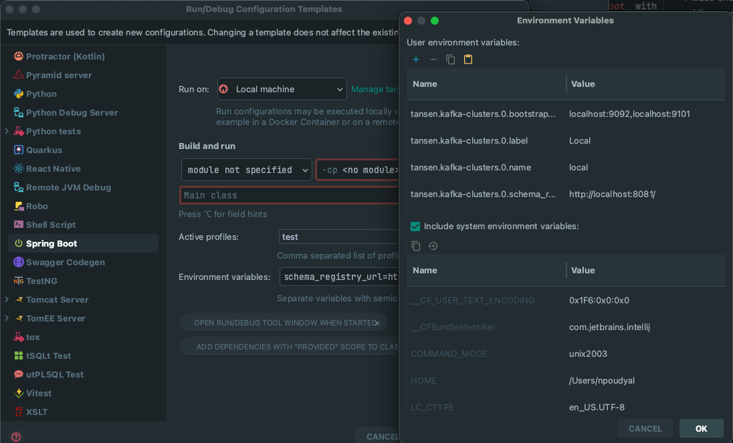The image size is (733, 443).
Task: Click the Main class input field
Action: [x=289, y=195]
